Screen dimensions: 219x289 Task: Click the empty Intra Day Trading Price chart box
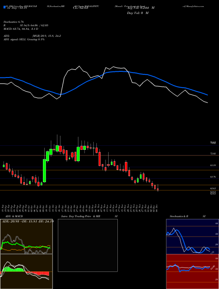88,245
